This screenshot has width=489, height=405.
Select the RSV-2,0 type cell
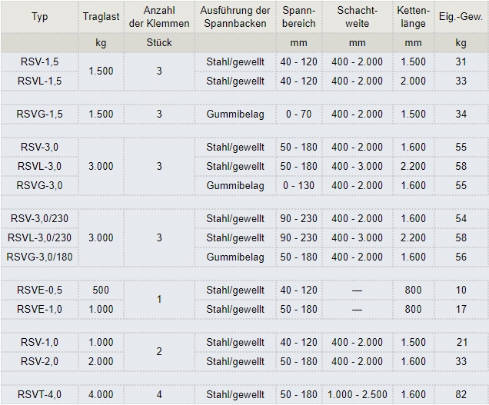39,361
